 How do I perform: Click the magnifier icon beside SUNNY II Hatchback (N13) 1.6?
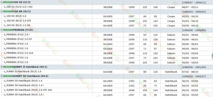(5, 72)
